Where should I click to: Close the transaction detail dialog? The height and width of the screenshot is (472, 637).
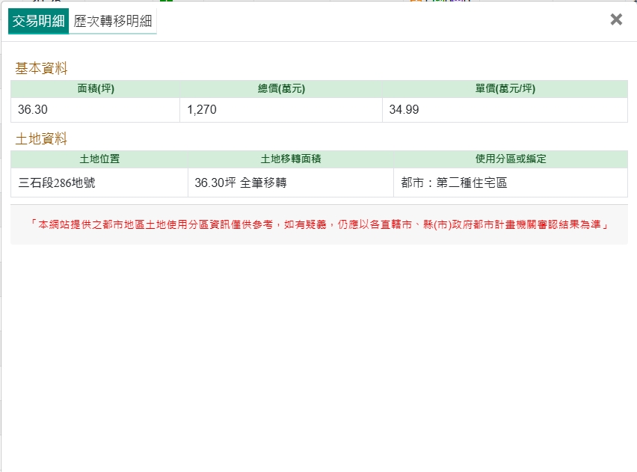(x=616, y=20)
